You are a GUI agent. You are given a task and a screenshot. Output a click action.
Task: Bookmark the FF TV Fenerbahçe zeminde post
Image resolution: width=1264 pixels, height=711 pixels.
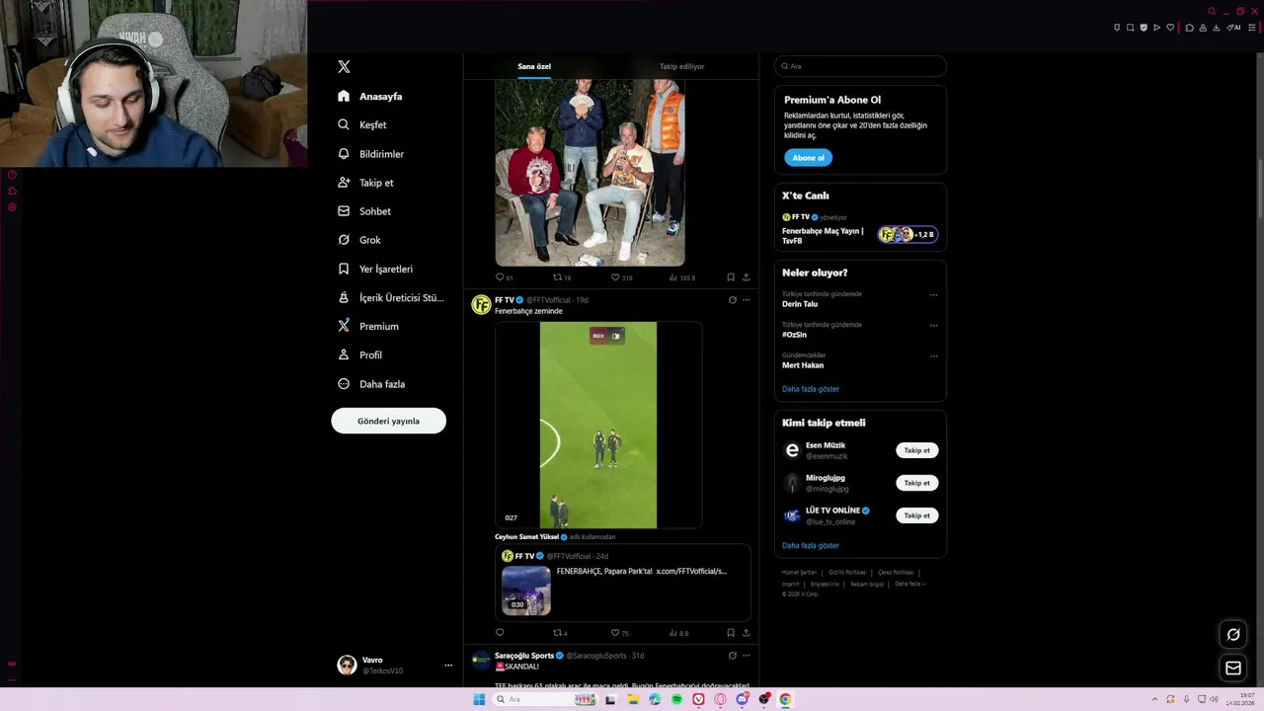tap(731, 633)
